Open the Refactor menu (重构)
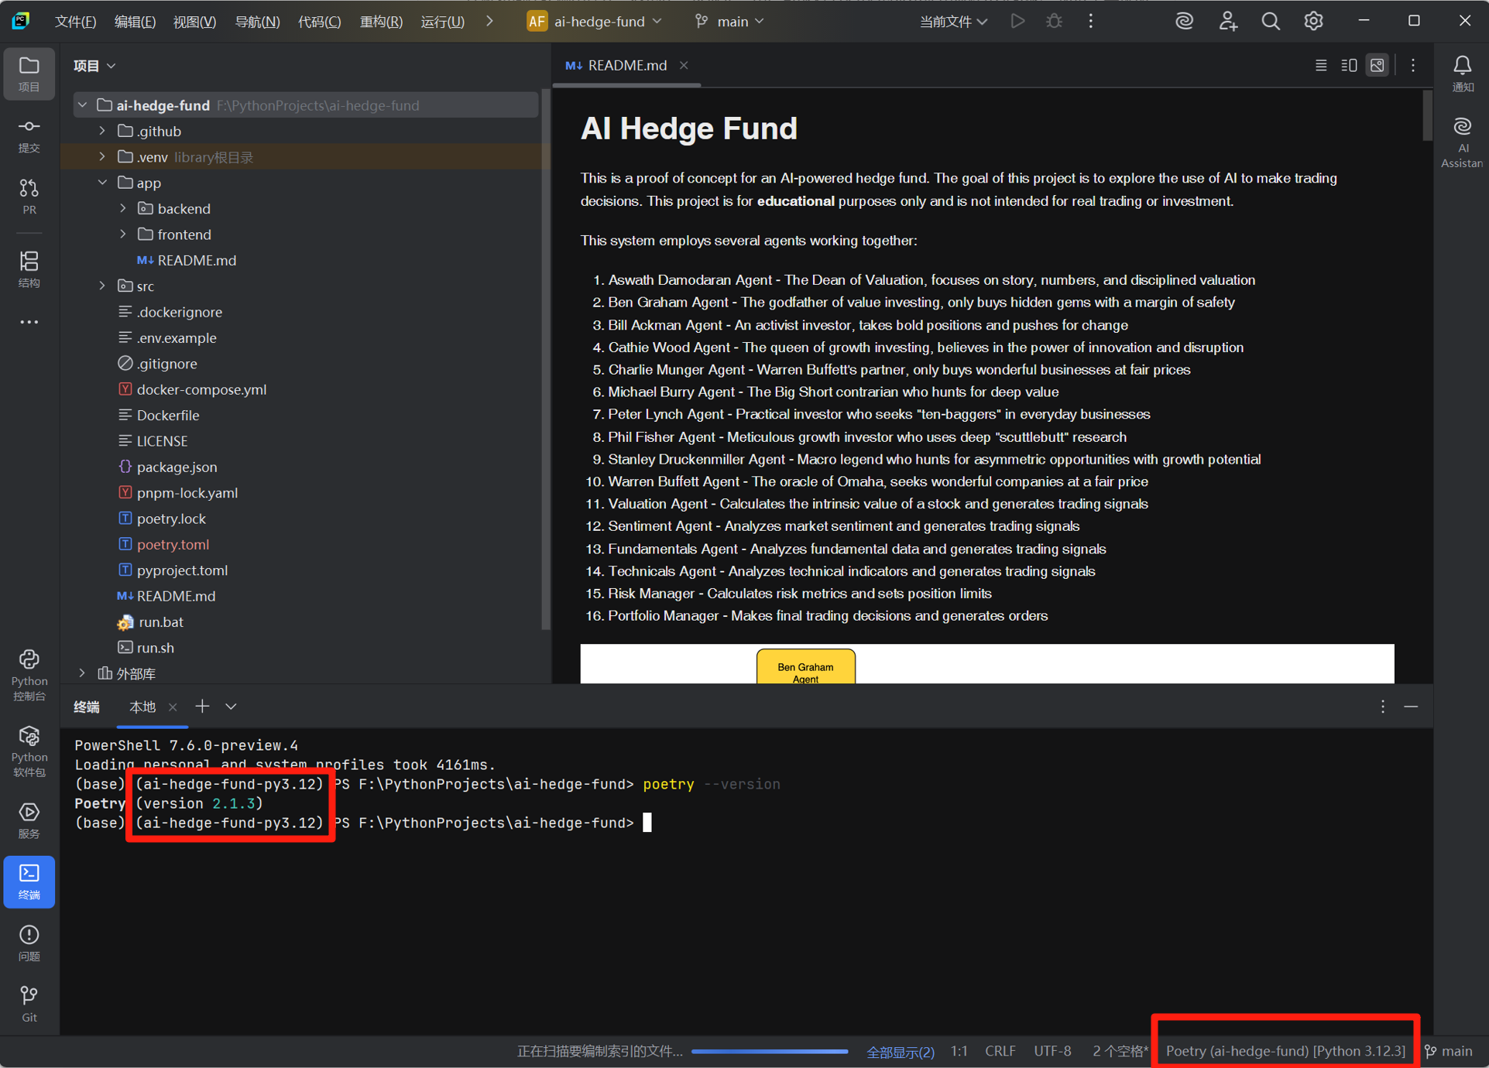 click(380, 22)
